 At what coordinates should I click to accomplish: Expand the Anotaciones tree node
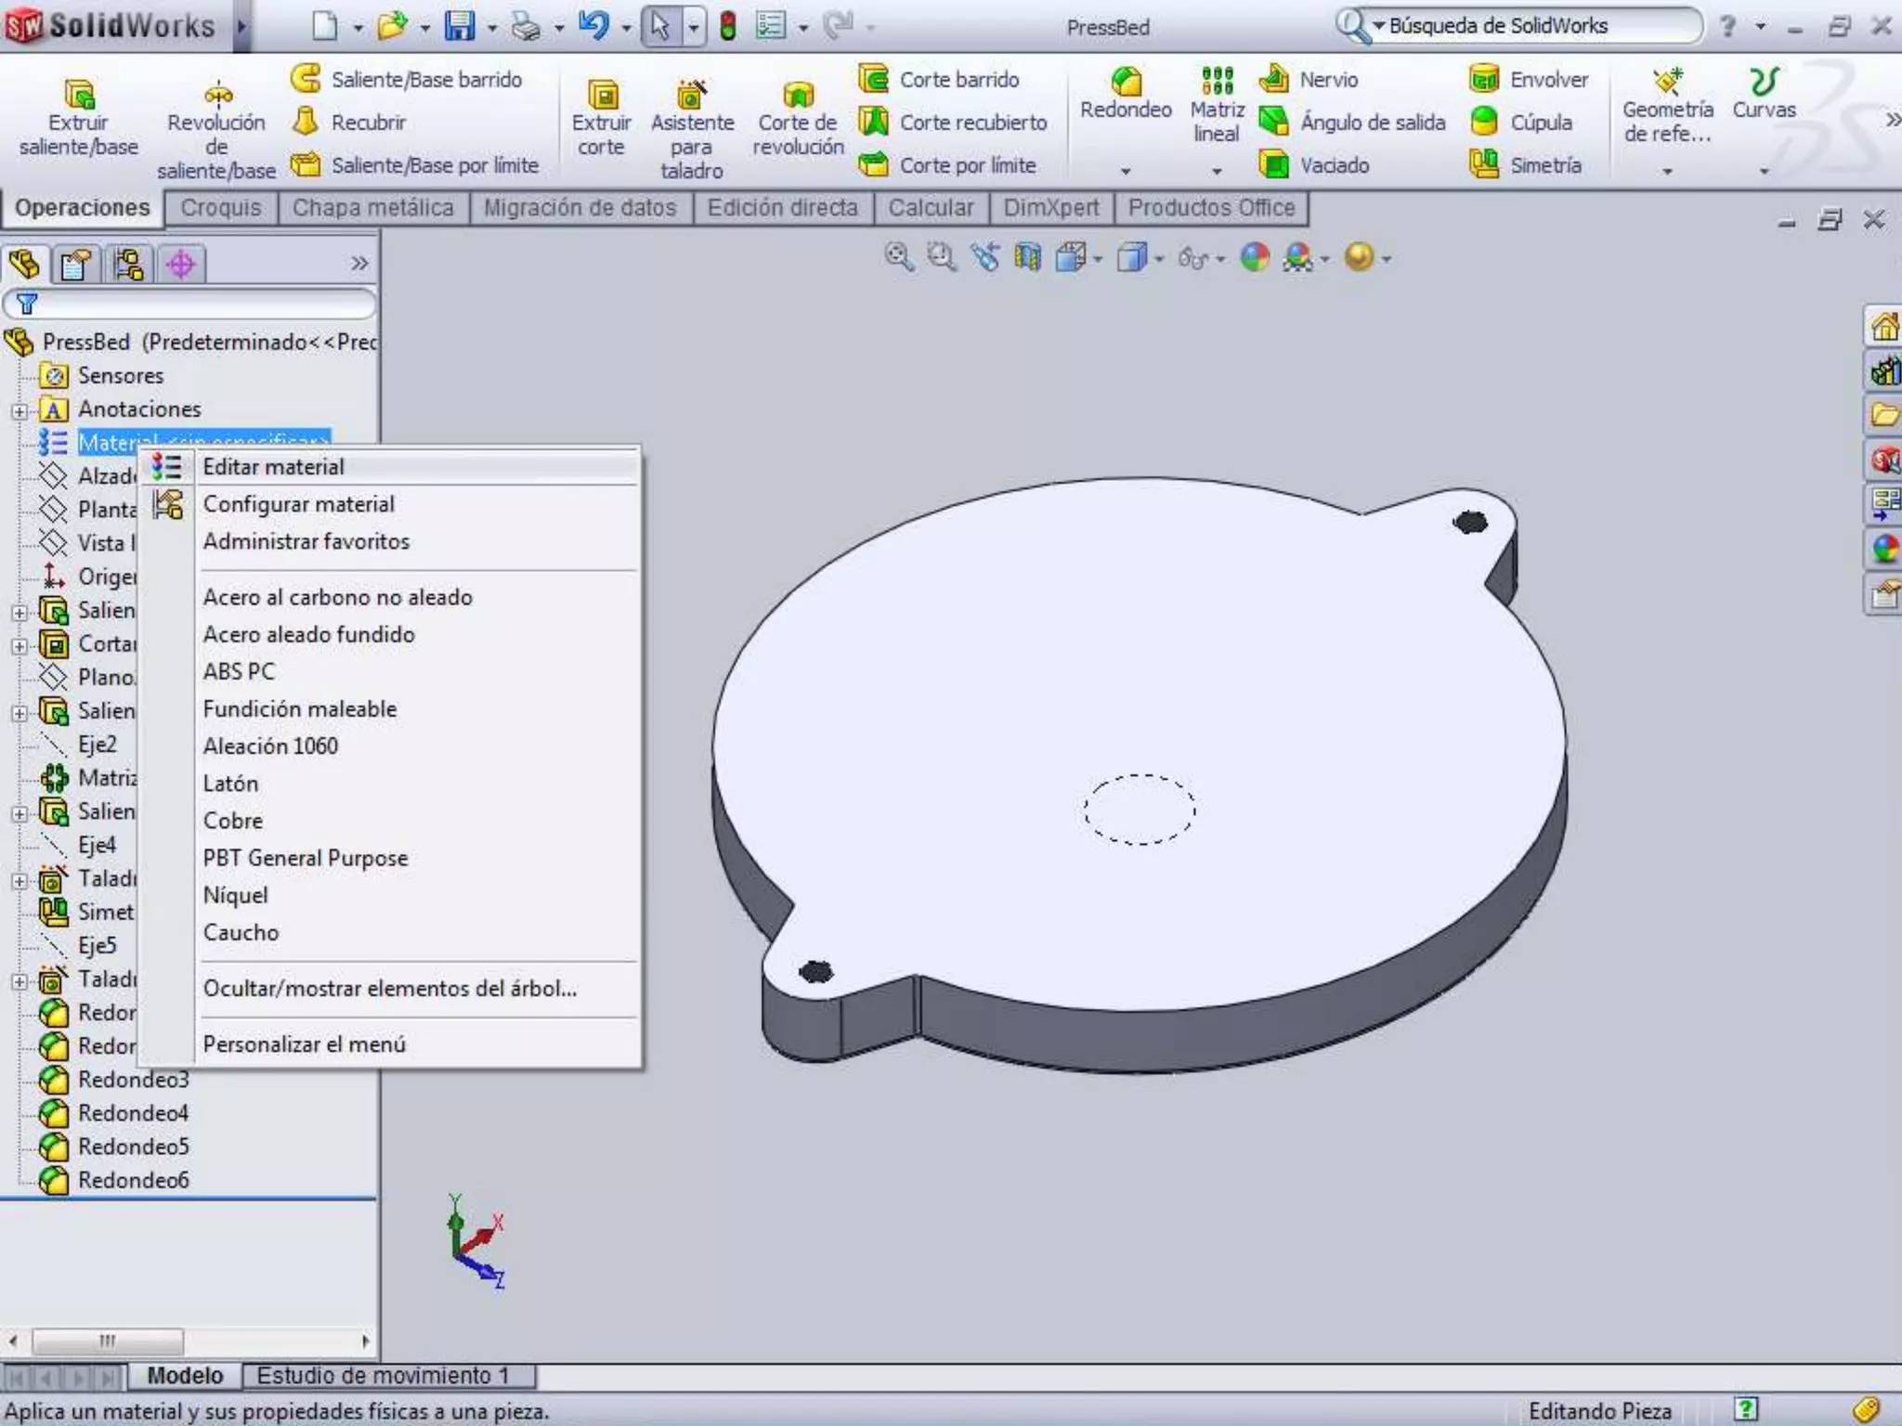[x=20, y=410]
